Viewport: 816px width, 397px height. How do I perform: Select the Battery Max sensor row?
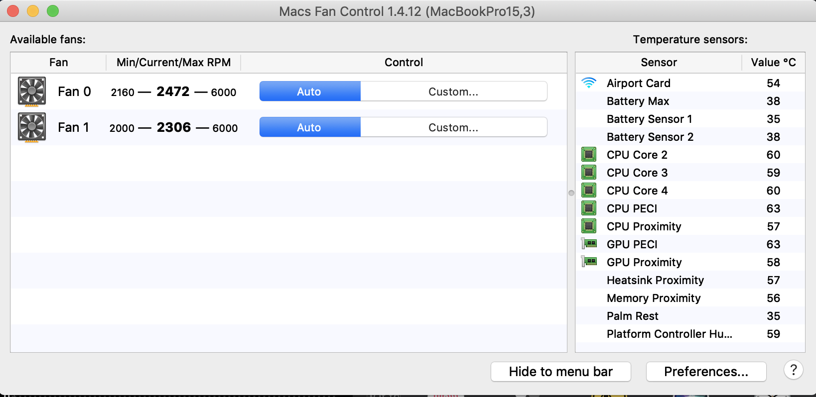(x=690, y=101)
